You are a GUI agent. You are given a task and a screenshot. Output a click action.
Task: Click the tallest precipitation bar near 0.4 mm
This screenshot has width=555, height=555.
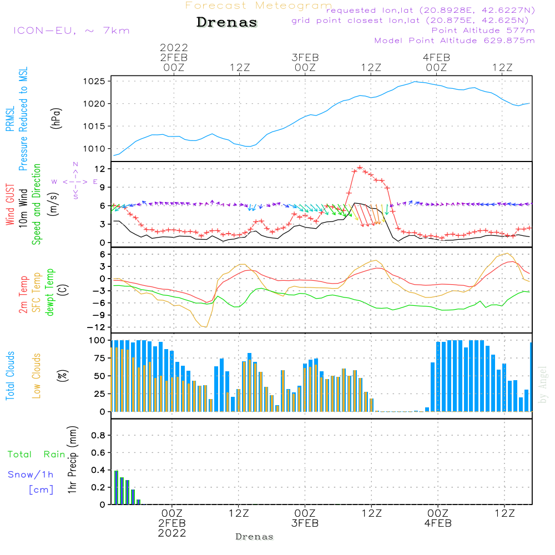click(x=116, y=487)
